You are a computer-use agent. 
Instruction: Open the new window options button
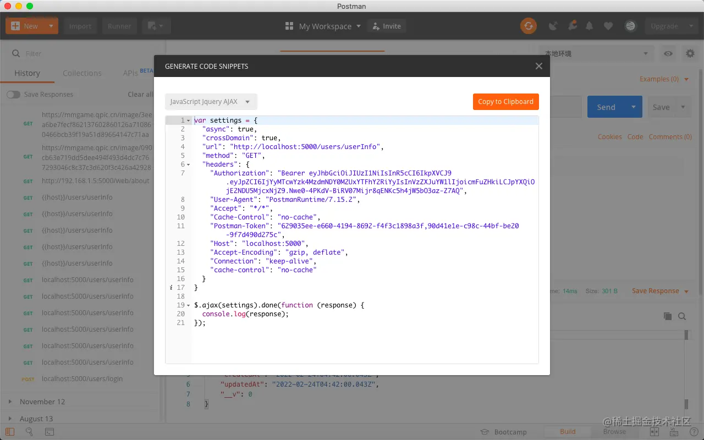point(156,26)
